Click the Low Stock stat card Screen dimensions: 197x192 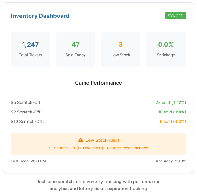coord(121,50)
